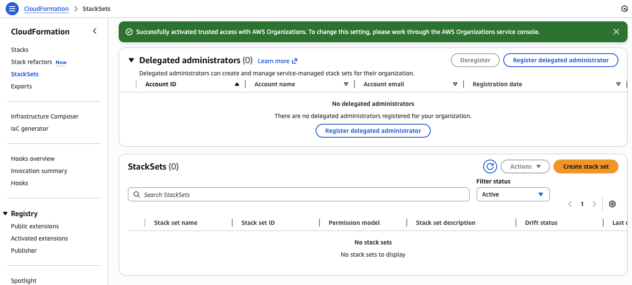The width and height of the screenshot is (632, 285).
Task: Open the Actions dropdown menu
Action: (x=525, y=166)
